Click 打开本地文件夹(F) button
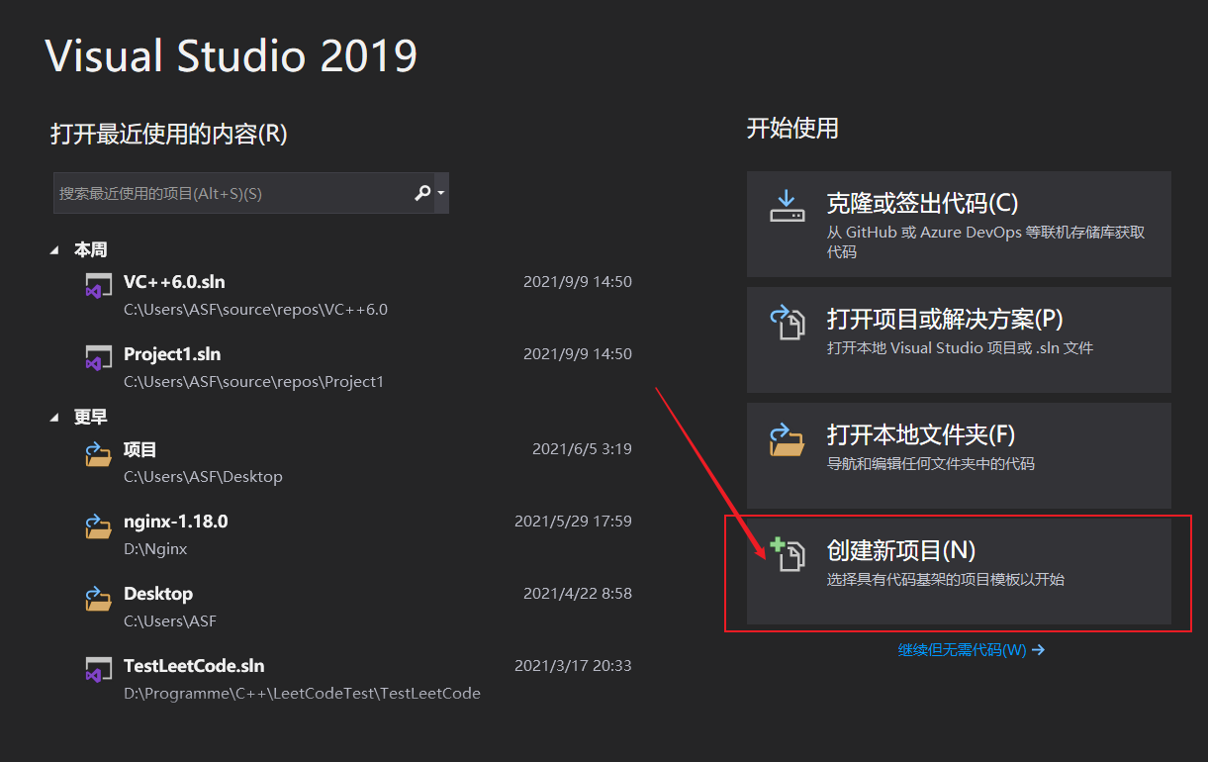 [959, 455]
